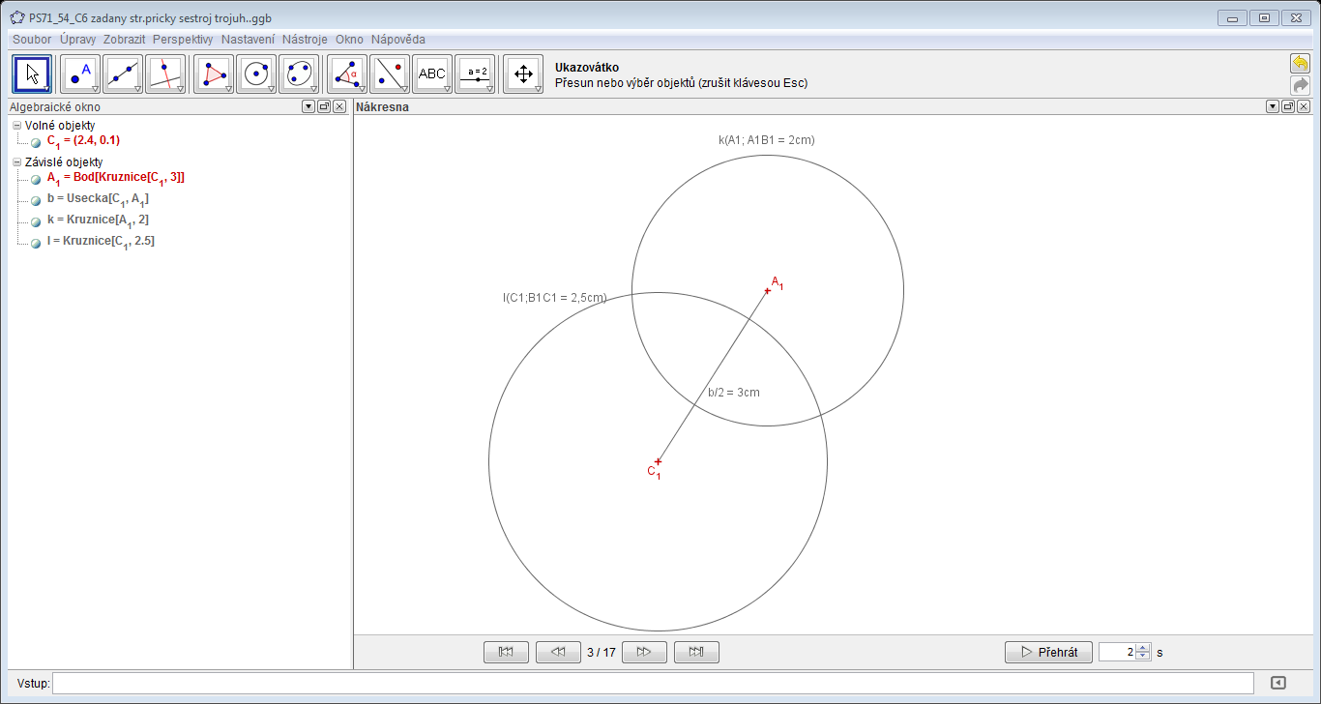This screenshot has width=1321, height=704.
Task: Toggle visibility of segment b
Action: [36, 200]
